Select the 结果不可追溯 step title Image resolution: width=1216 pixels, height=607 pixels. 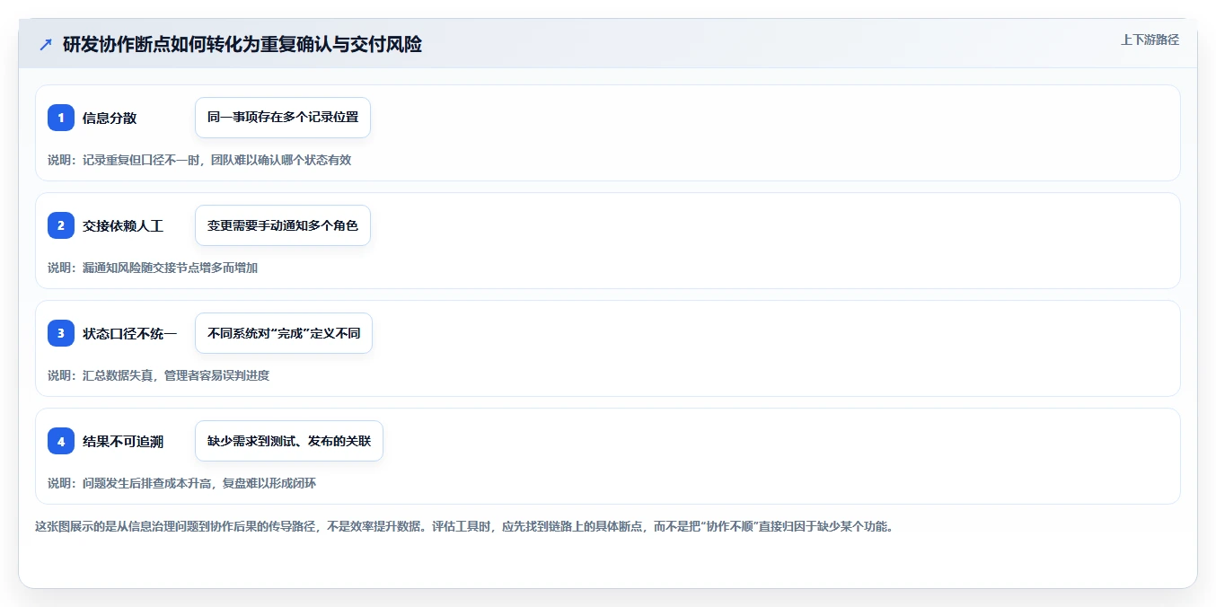coord(123,441)
